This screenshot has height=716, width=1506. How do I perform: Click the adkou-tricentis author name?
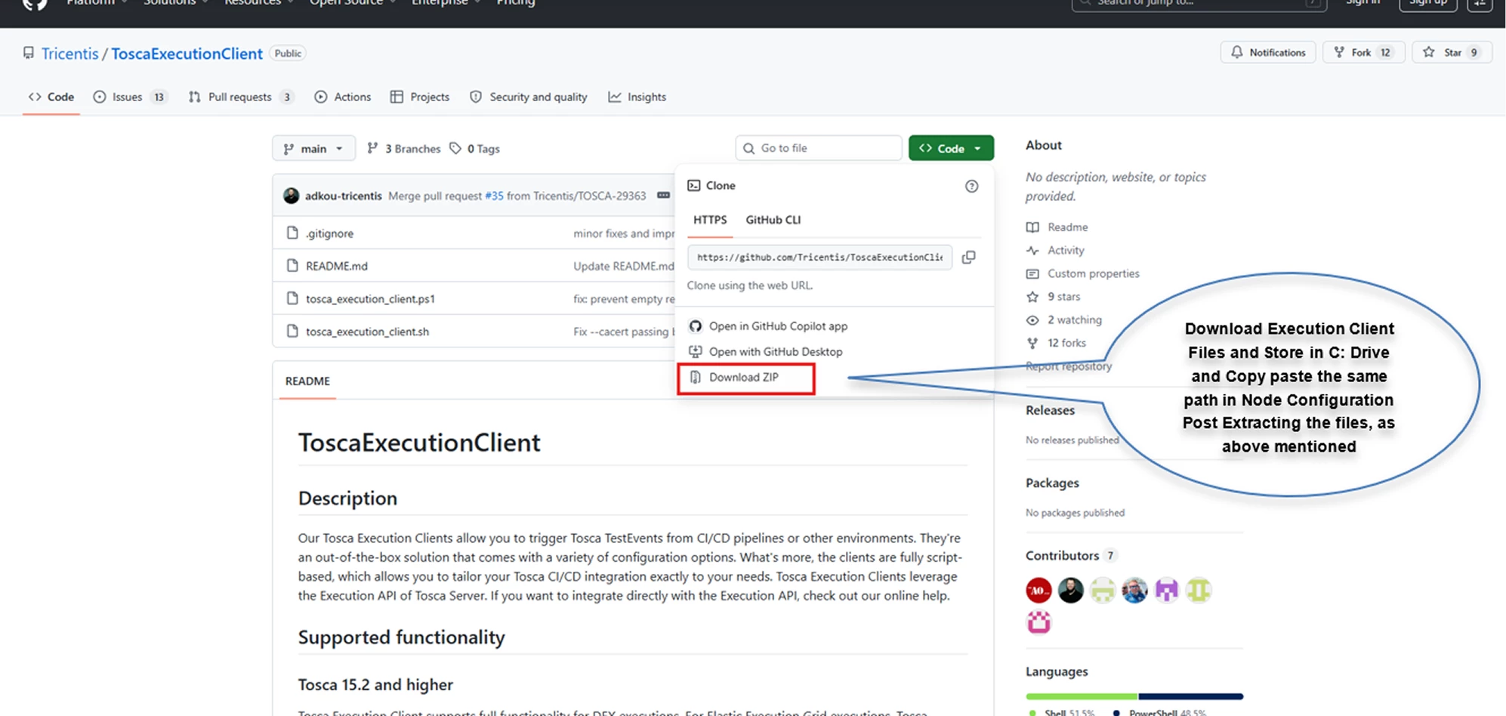click(344, 196)
